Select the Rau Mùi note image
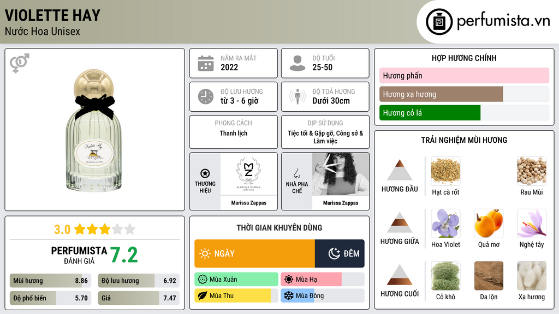559x314 pixels. 532,171
